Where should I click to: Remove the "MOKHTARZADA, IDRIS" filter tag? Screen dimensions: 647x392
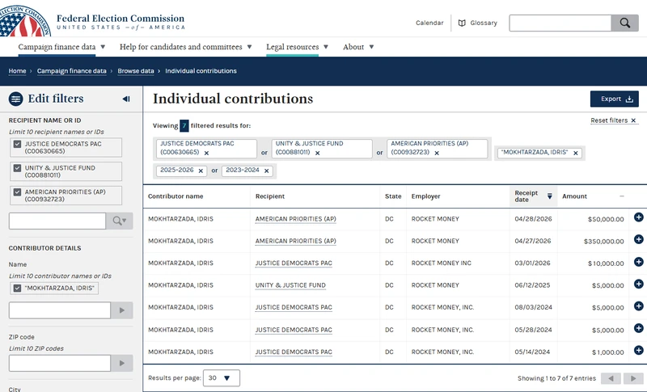point(576,153)
